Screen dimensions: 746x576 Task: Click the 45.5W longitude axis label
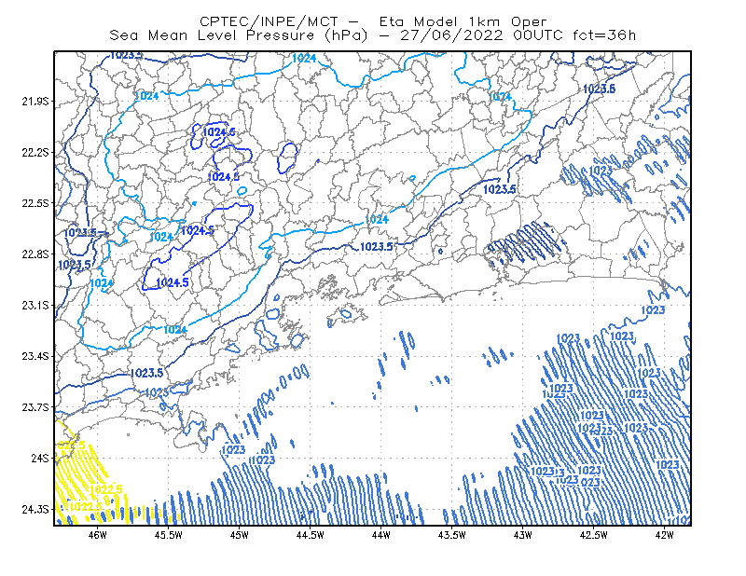169,535
